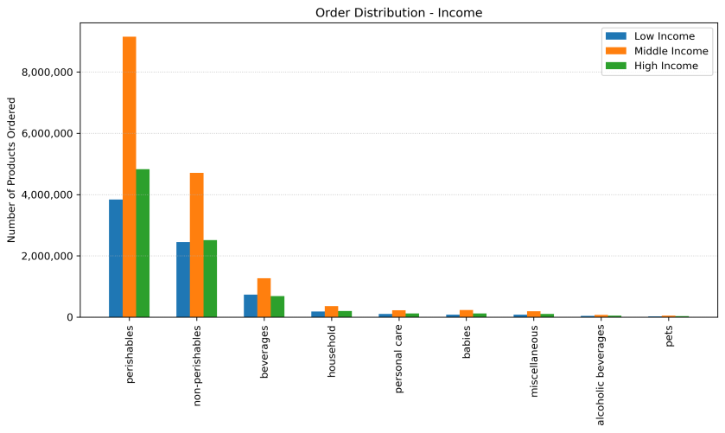This screenshot has height=433, width=725.
Task: Select the blue Low Income perishables bar
Action: point(116,258)
